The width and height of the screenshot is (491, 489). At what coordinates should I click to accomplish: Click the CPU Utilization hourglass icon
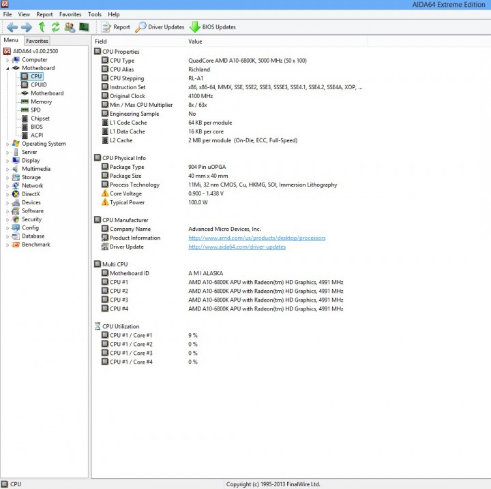(98, 326)
